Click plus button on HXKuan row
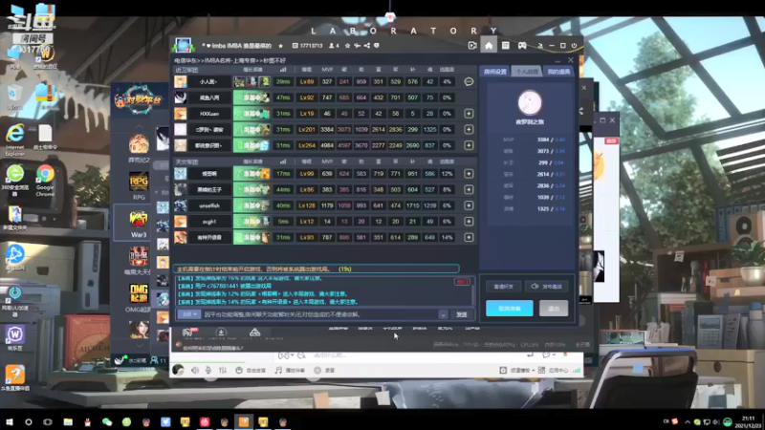Image resolution: width=765 pixels, height=430 pixels. 469,114
